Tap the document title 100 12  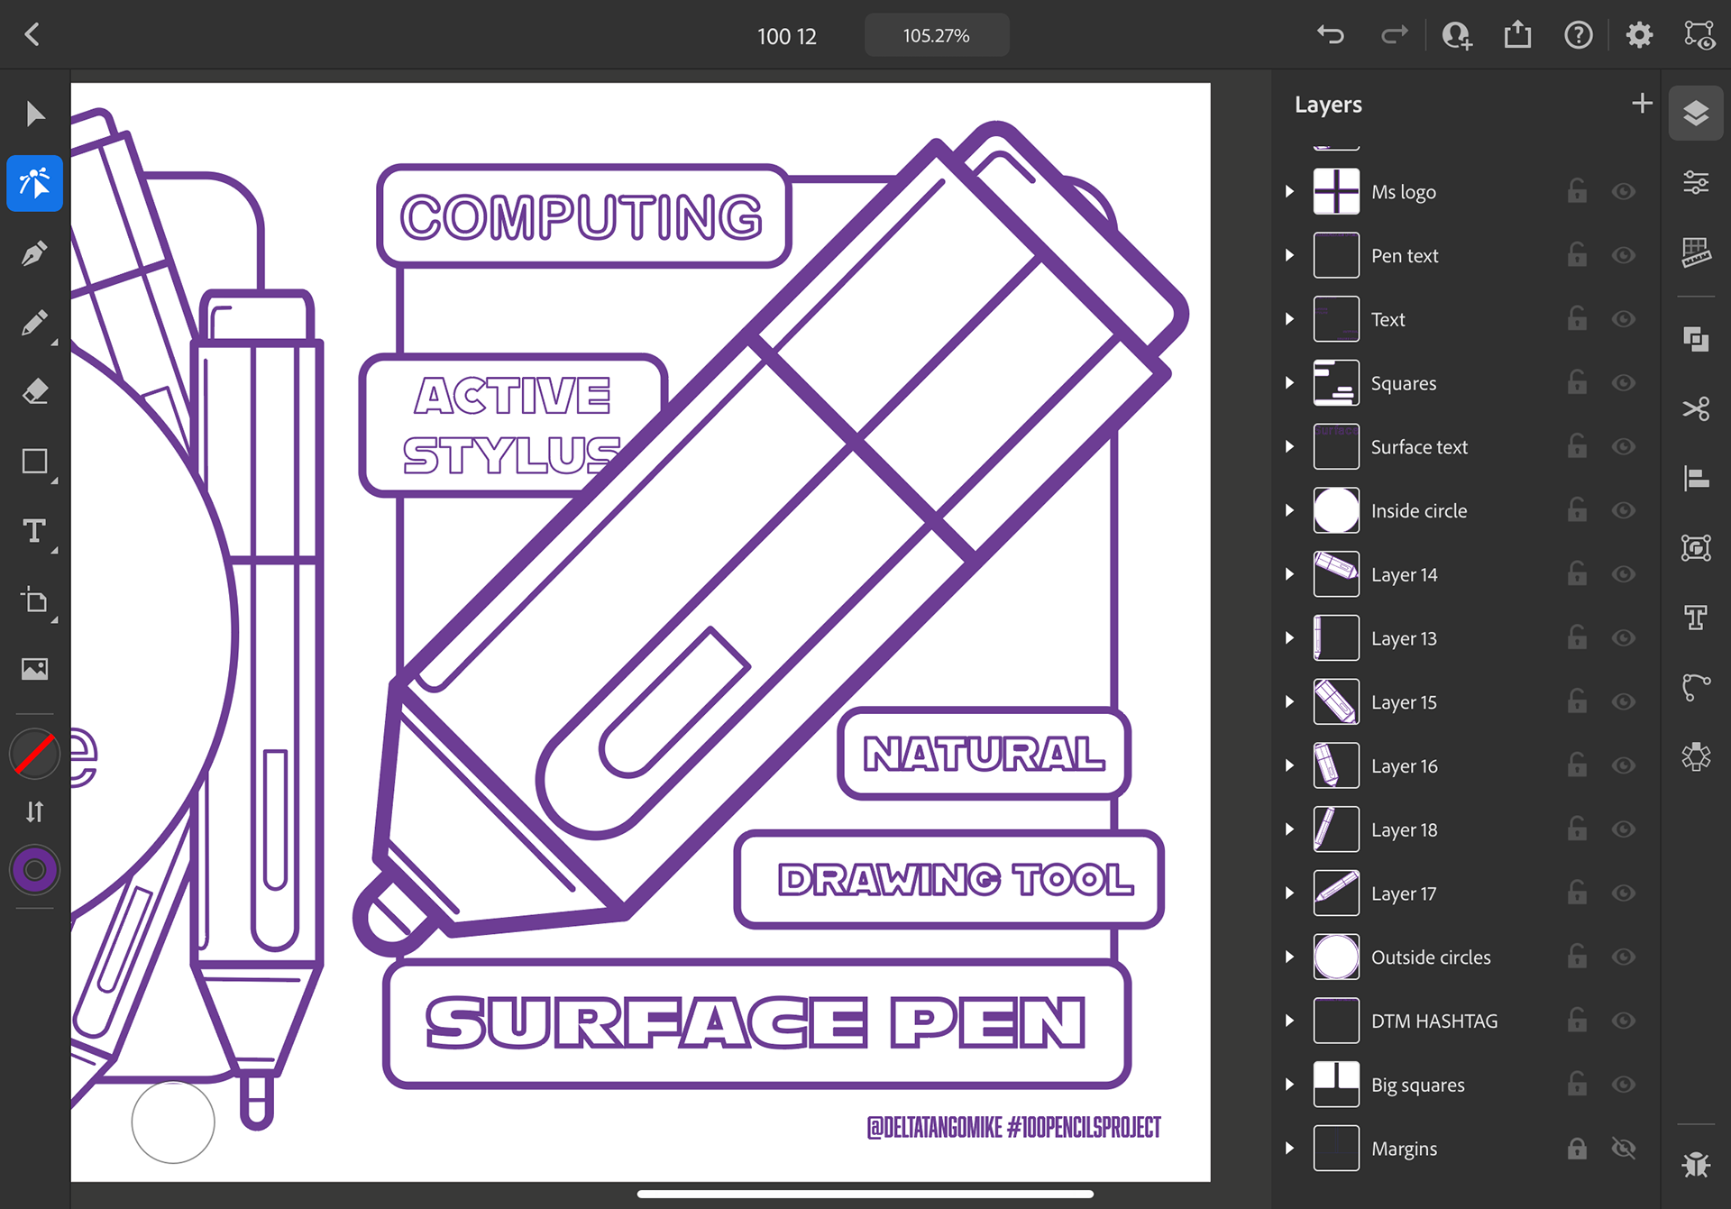pyautogui.click(x=787, y=36)
